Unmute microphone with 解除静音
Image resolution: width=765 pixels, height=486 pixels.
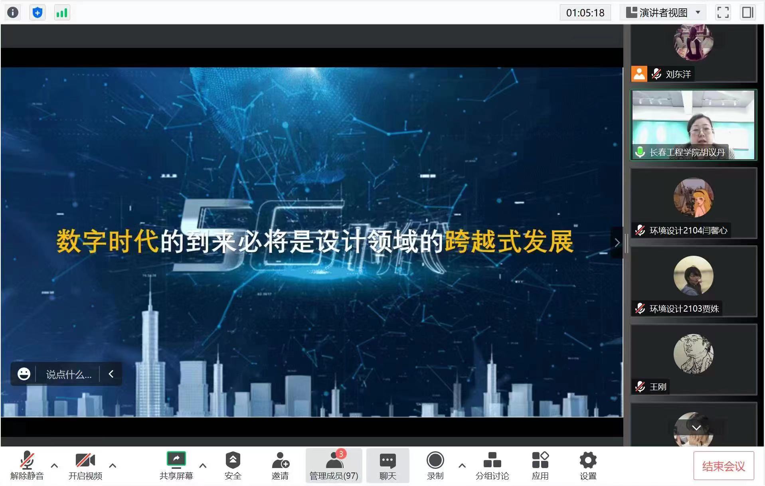(x=27, y=465)
